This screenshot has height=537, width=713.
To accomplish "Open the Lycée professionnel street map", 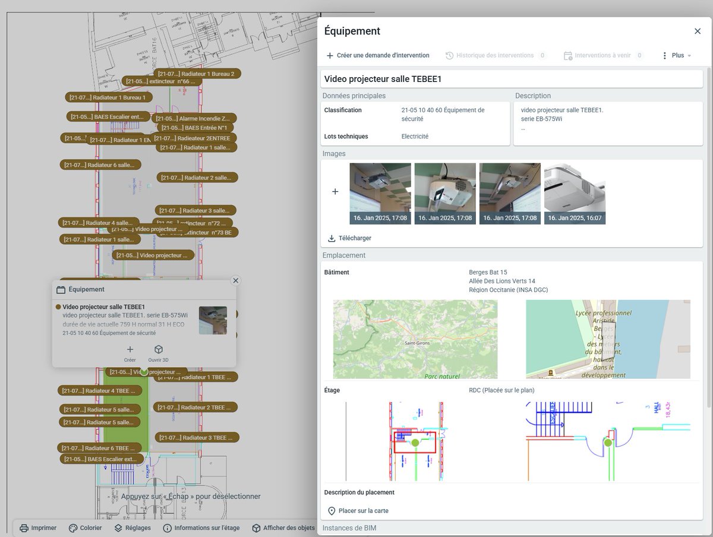I will coord(608,339).
